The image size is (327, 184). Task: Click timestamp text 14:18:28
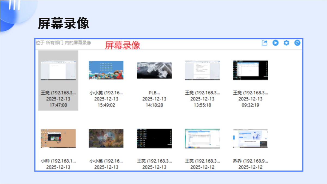point(154,105)
